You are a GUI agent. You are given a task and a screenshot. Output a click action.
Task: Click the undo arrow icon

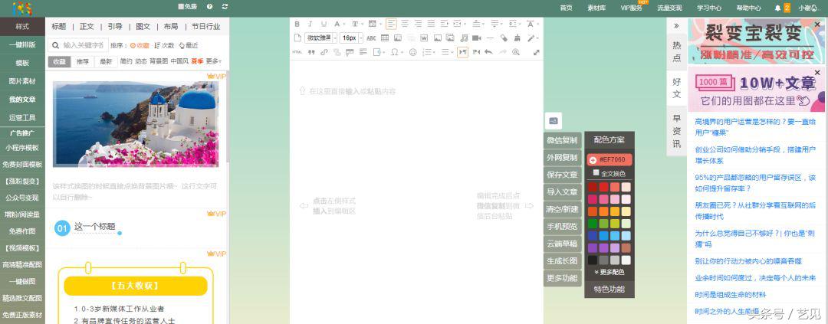tap(488, 52)
